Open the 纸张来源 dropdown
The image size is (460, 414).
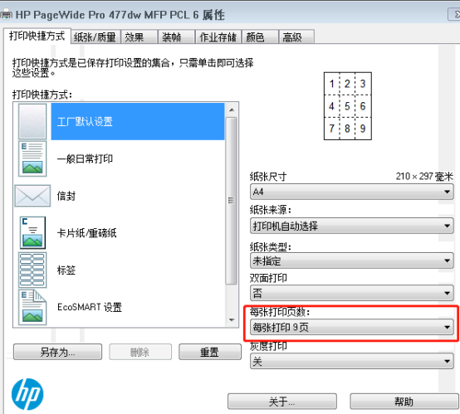(352, 226)
